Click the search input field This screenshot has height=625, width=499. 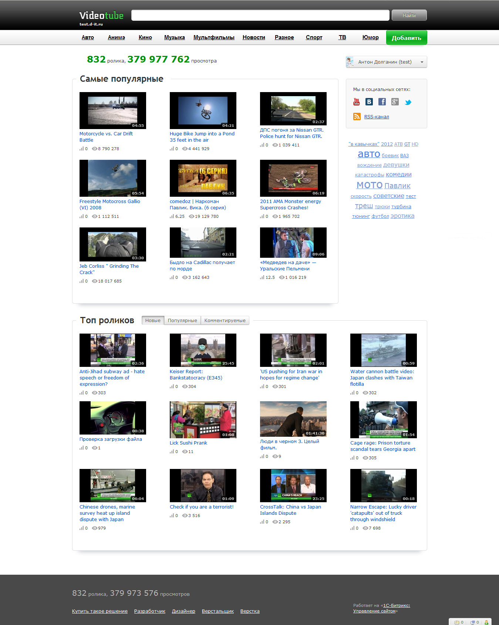260,15
